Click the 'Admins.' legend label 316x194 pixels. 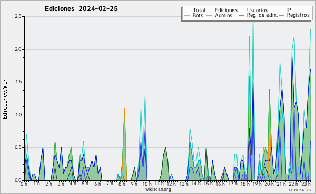[x=224, y=15]
